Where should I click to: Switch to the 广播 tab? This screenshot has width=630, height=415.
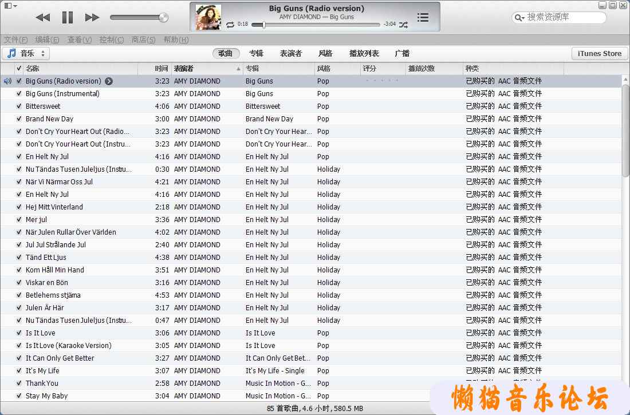402,53
